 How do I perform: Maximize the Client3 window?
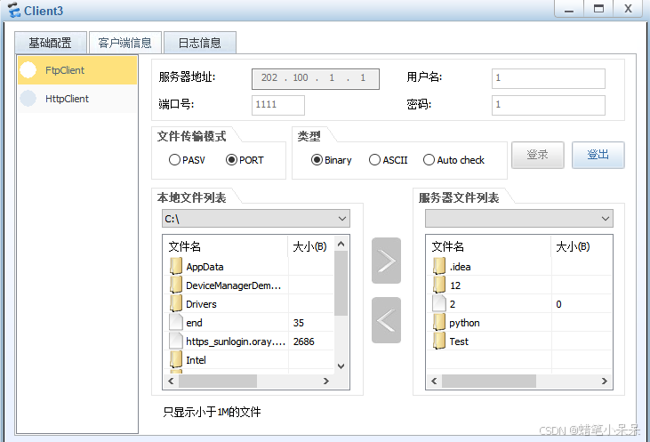(598, 9)
